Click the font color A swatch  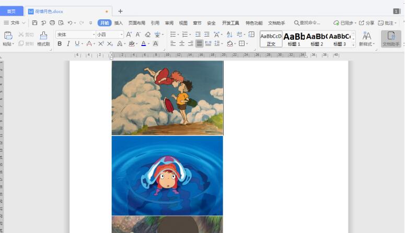(x=144, y=44)
